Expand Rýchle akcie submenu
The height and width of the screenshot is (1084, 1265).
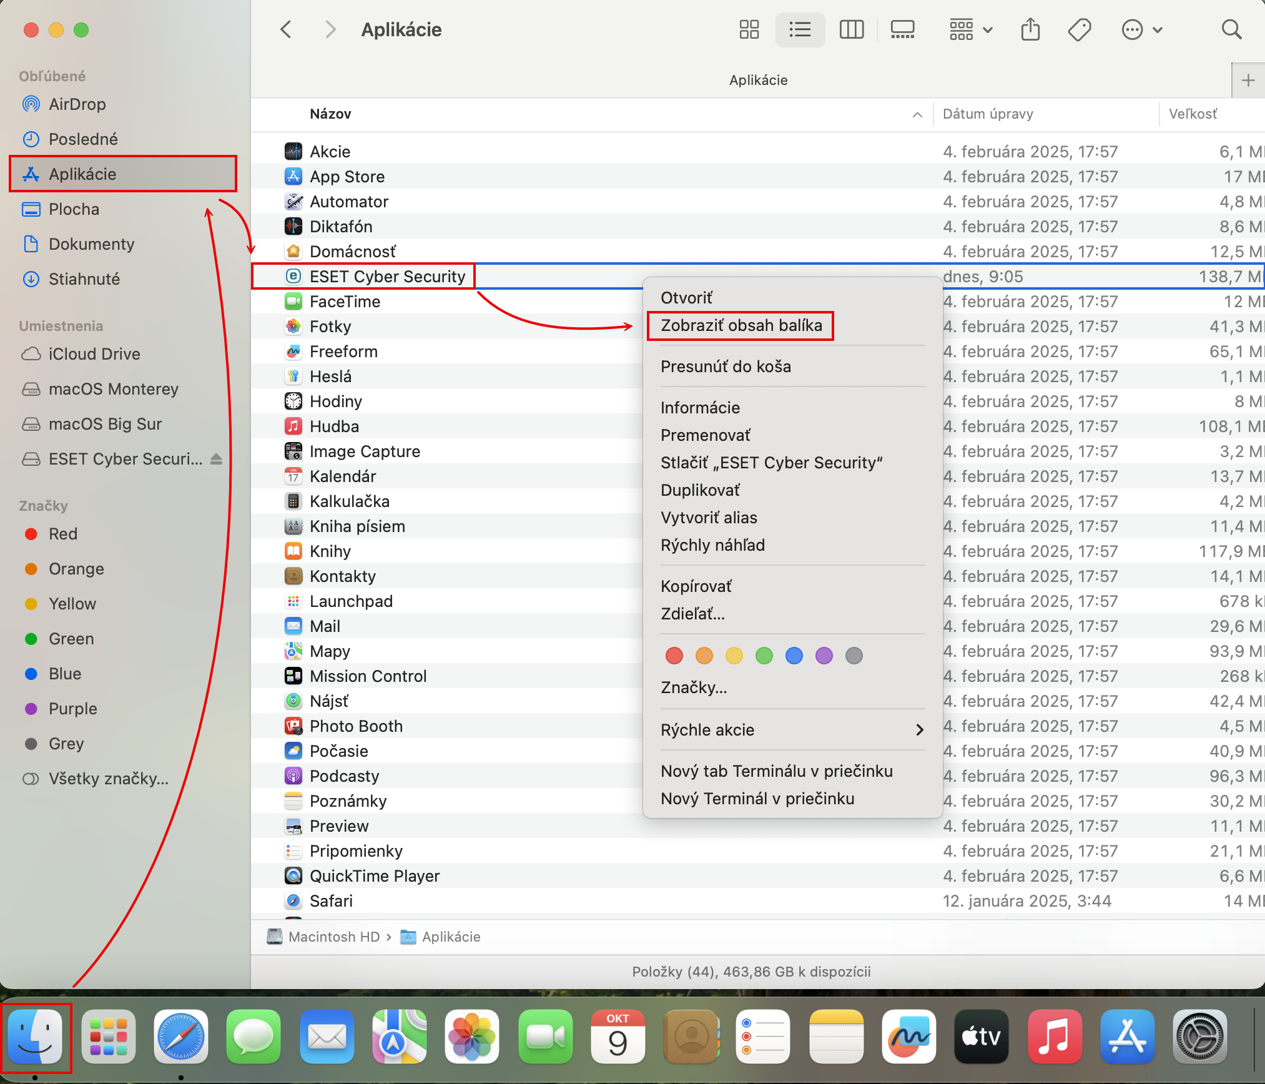[x=792, y=730]
